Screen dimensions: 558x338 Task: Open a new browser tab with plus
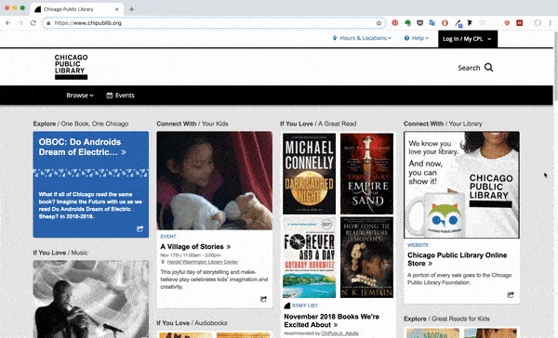coord(132,9)
